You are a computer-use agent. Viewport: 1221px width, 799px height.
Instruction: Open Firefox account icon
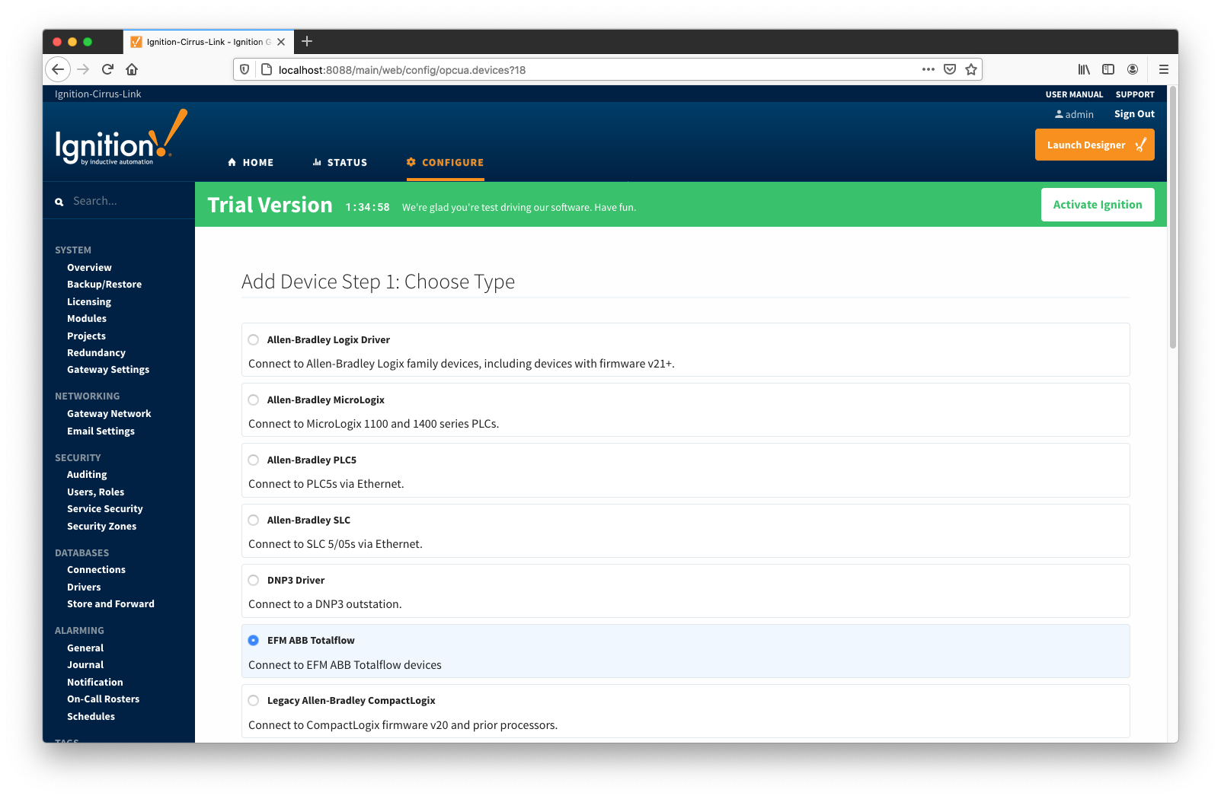(x=1133, y=69)
